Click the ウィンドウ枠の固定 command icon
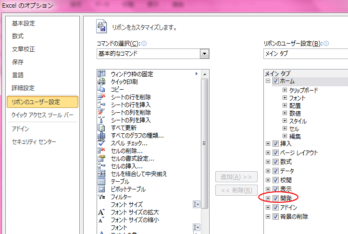 pos(101,74)
